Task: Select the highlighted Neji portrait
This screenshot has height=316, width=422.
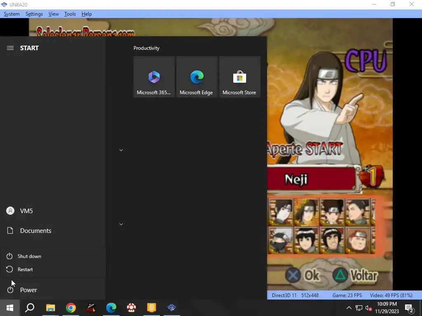Action: point(306,212)
